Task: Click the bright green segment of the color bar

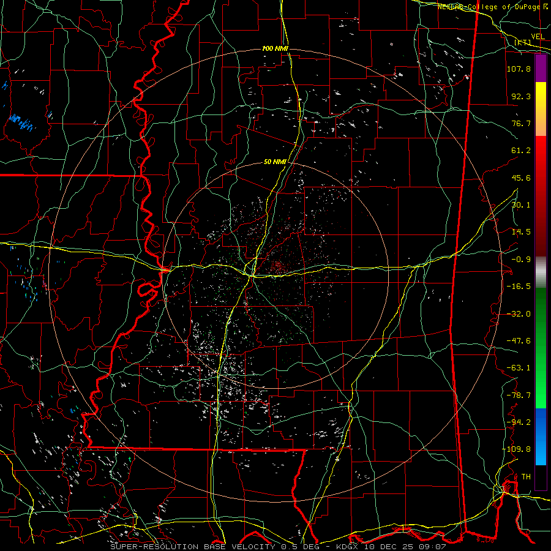Action: click(x=541, y=348)
